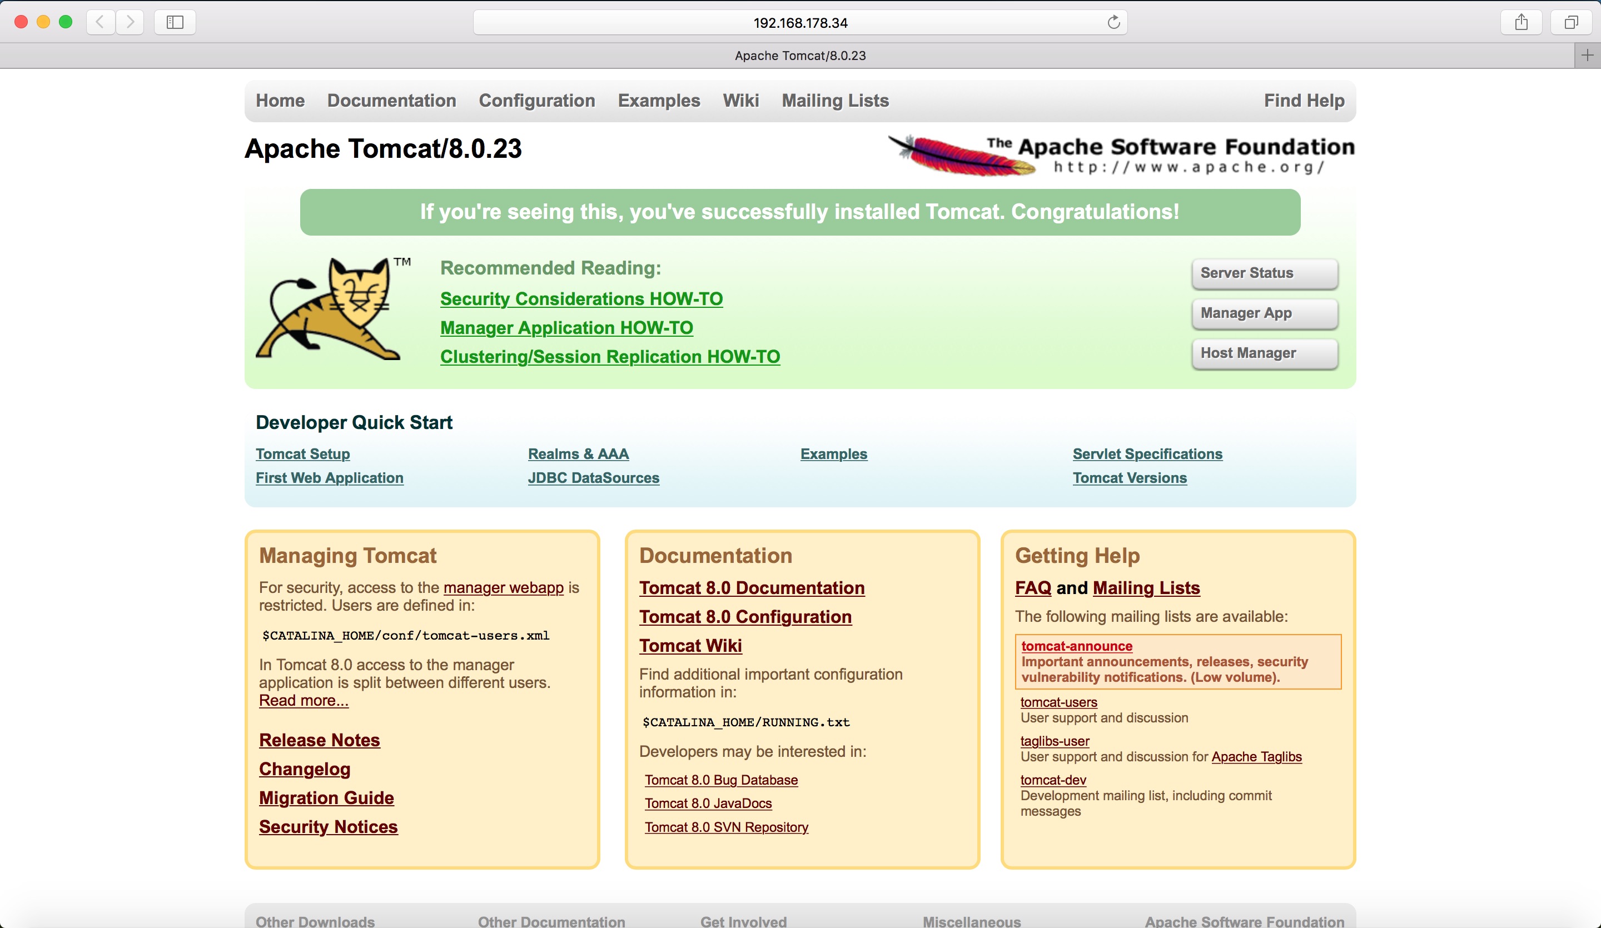Open the Apache Taglibs link
Screen dimensions: 1601x928
[1256, 756]
